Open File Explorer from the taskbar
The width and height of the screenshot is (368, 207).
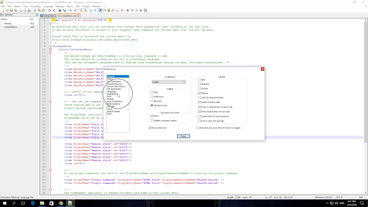coord(42,203)
